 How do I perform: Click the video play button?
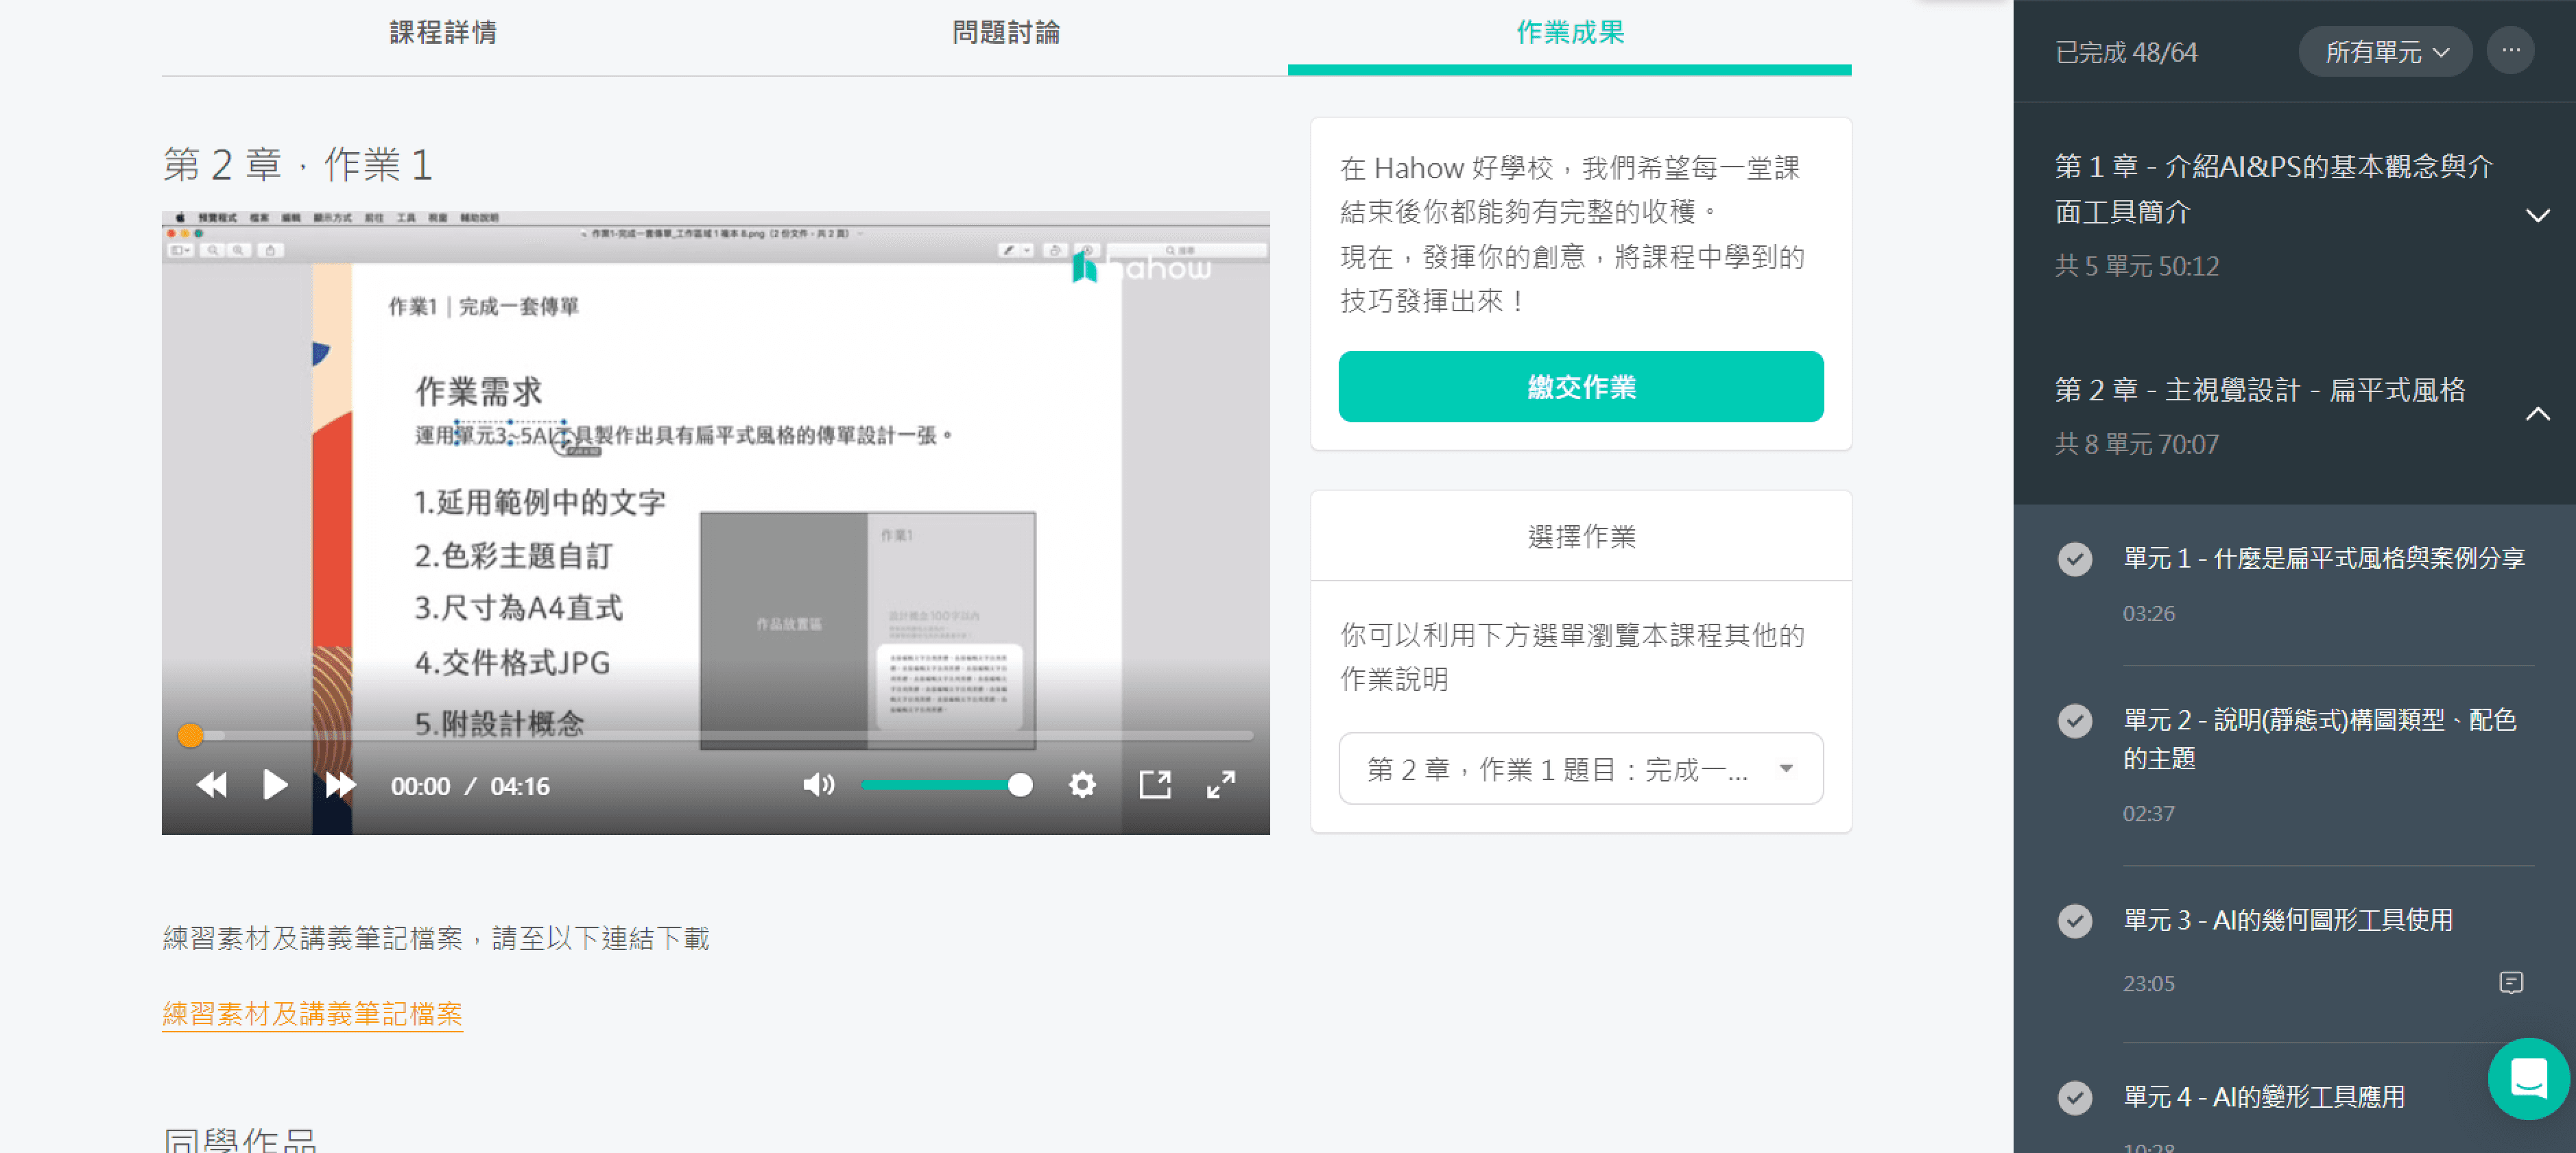tap(274, 786)
